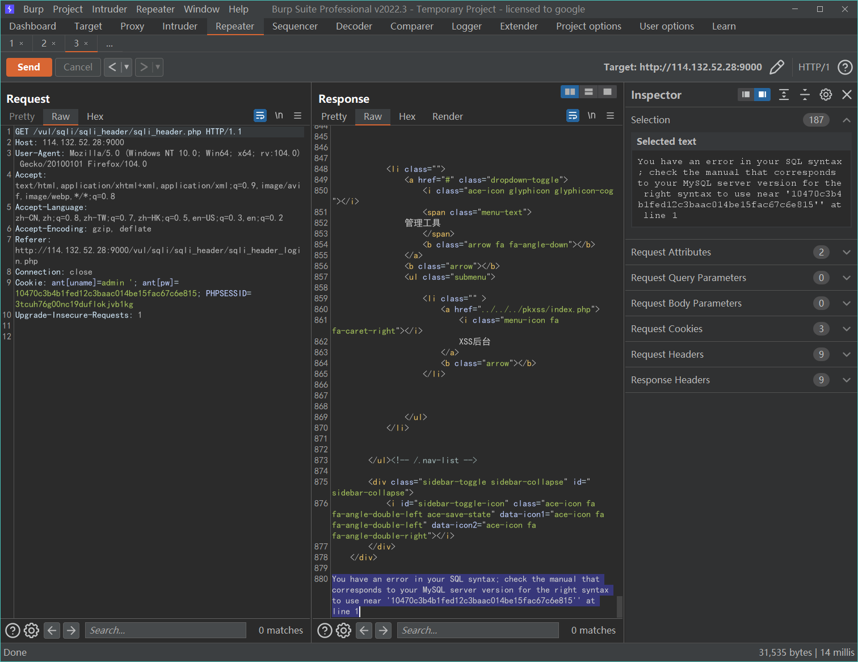Toggle word wrap icon in Response pane
This screenshot has width=858, height=662.
click(573, 116)
